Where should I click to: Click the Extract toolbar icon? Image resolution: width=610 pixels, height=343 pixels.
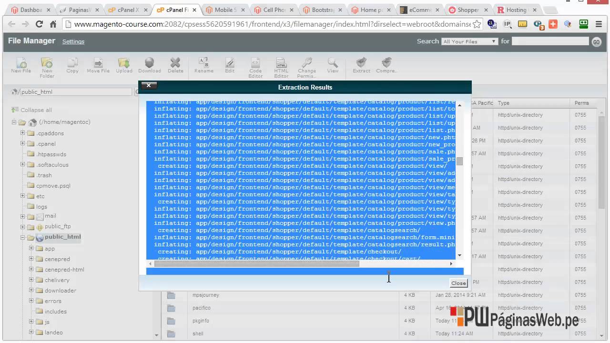click(x=361, y=65)
